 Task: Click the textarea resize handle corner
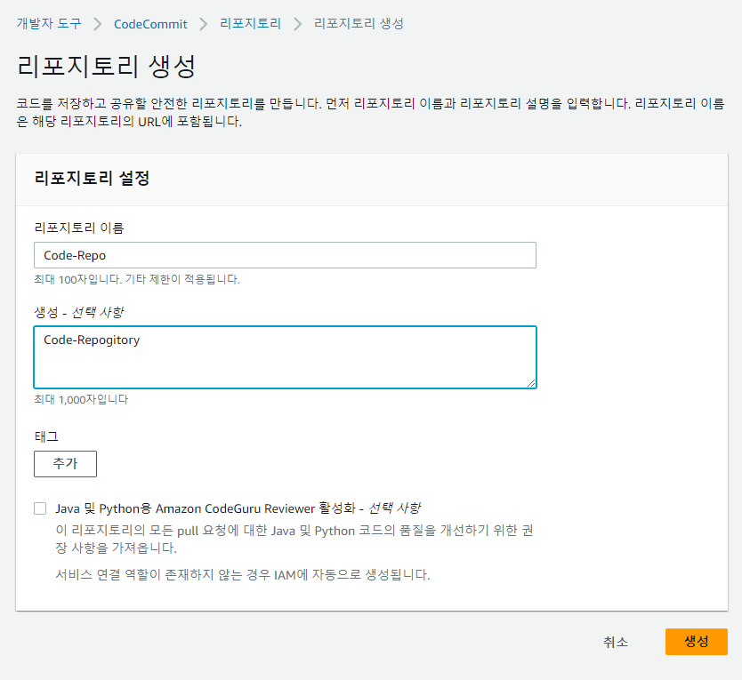point(531,383)
